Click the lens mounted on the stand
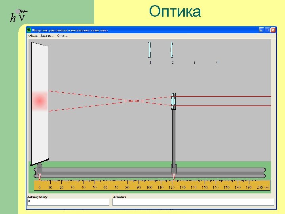 tap(174, 101)
